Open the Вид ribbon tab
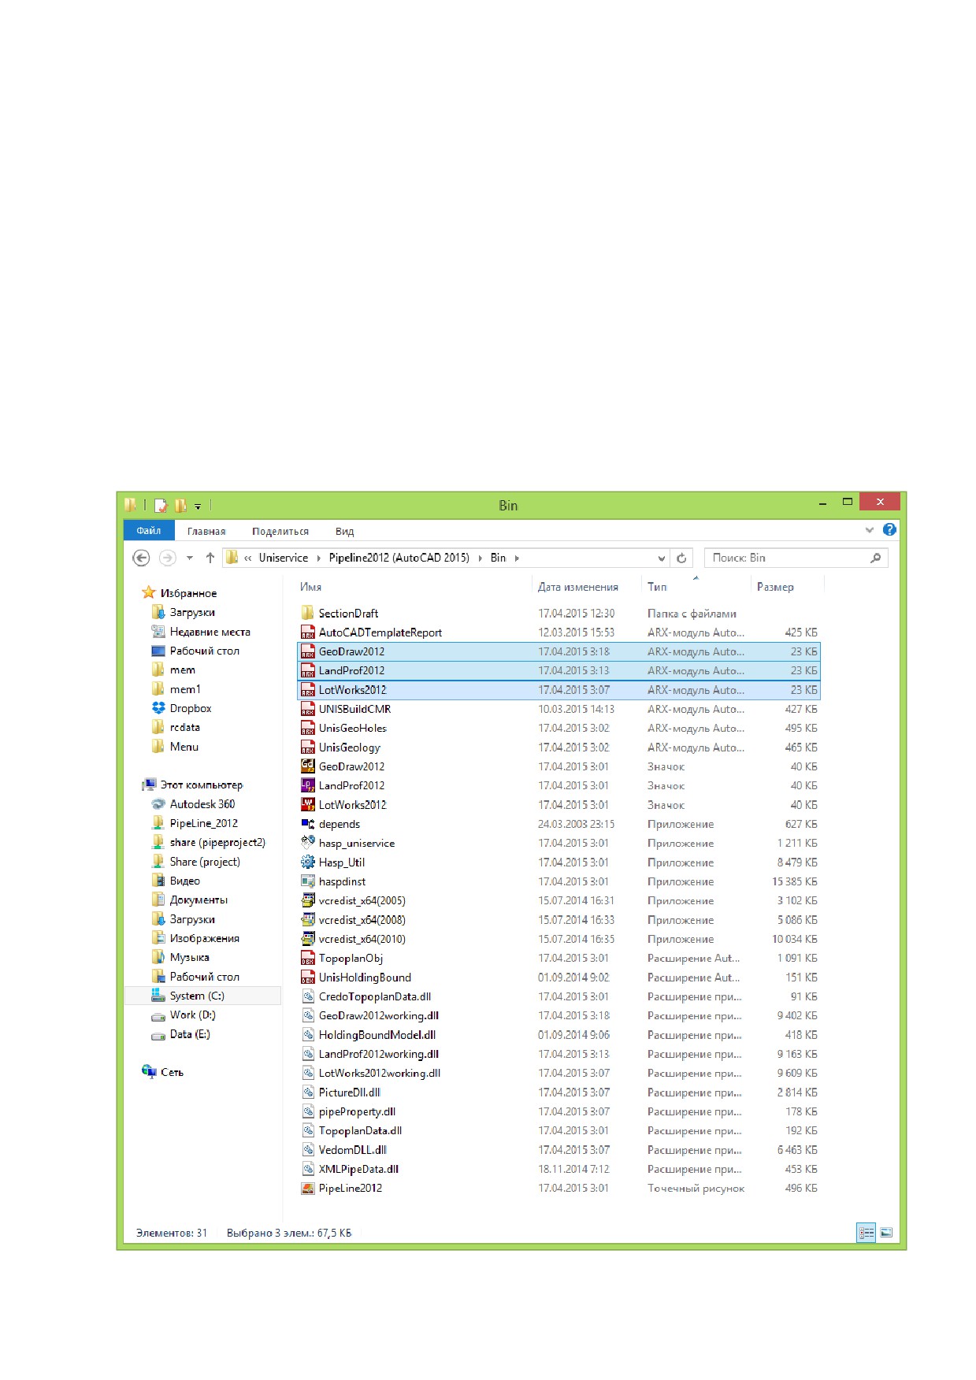Screen dimensions: 976x1380 click(x=344, y=531)
